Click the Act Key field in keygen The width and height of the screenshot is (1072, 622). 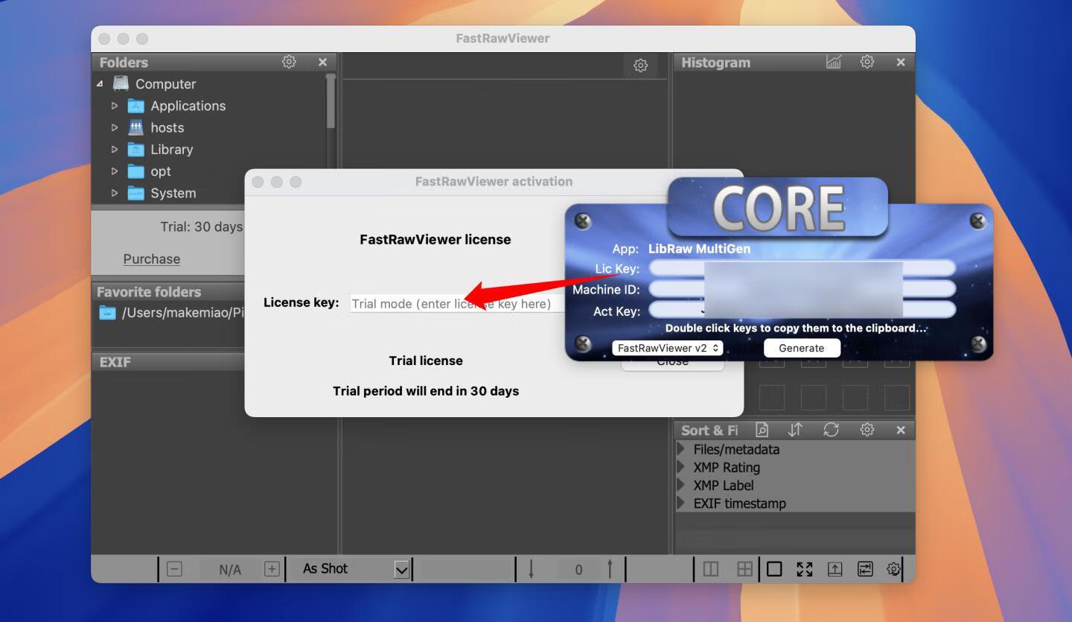tap(802, 311)
